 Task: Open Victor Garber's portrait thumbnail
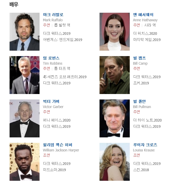[25, 118]
